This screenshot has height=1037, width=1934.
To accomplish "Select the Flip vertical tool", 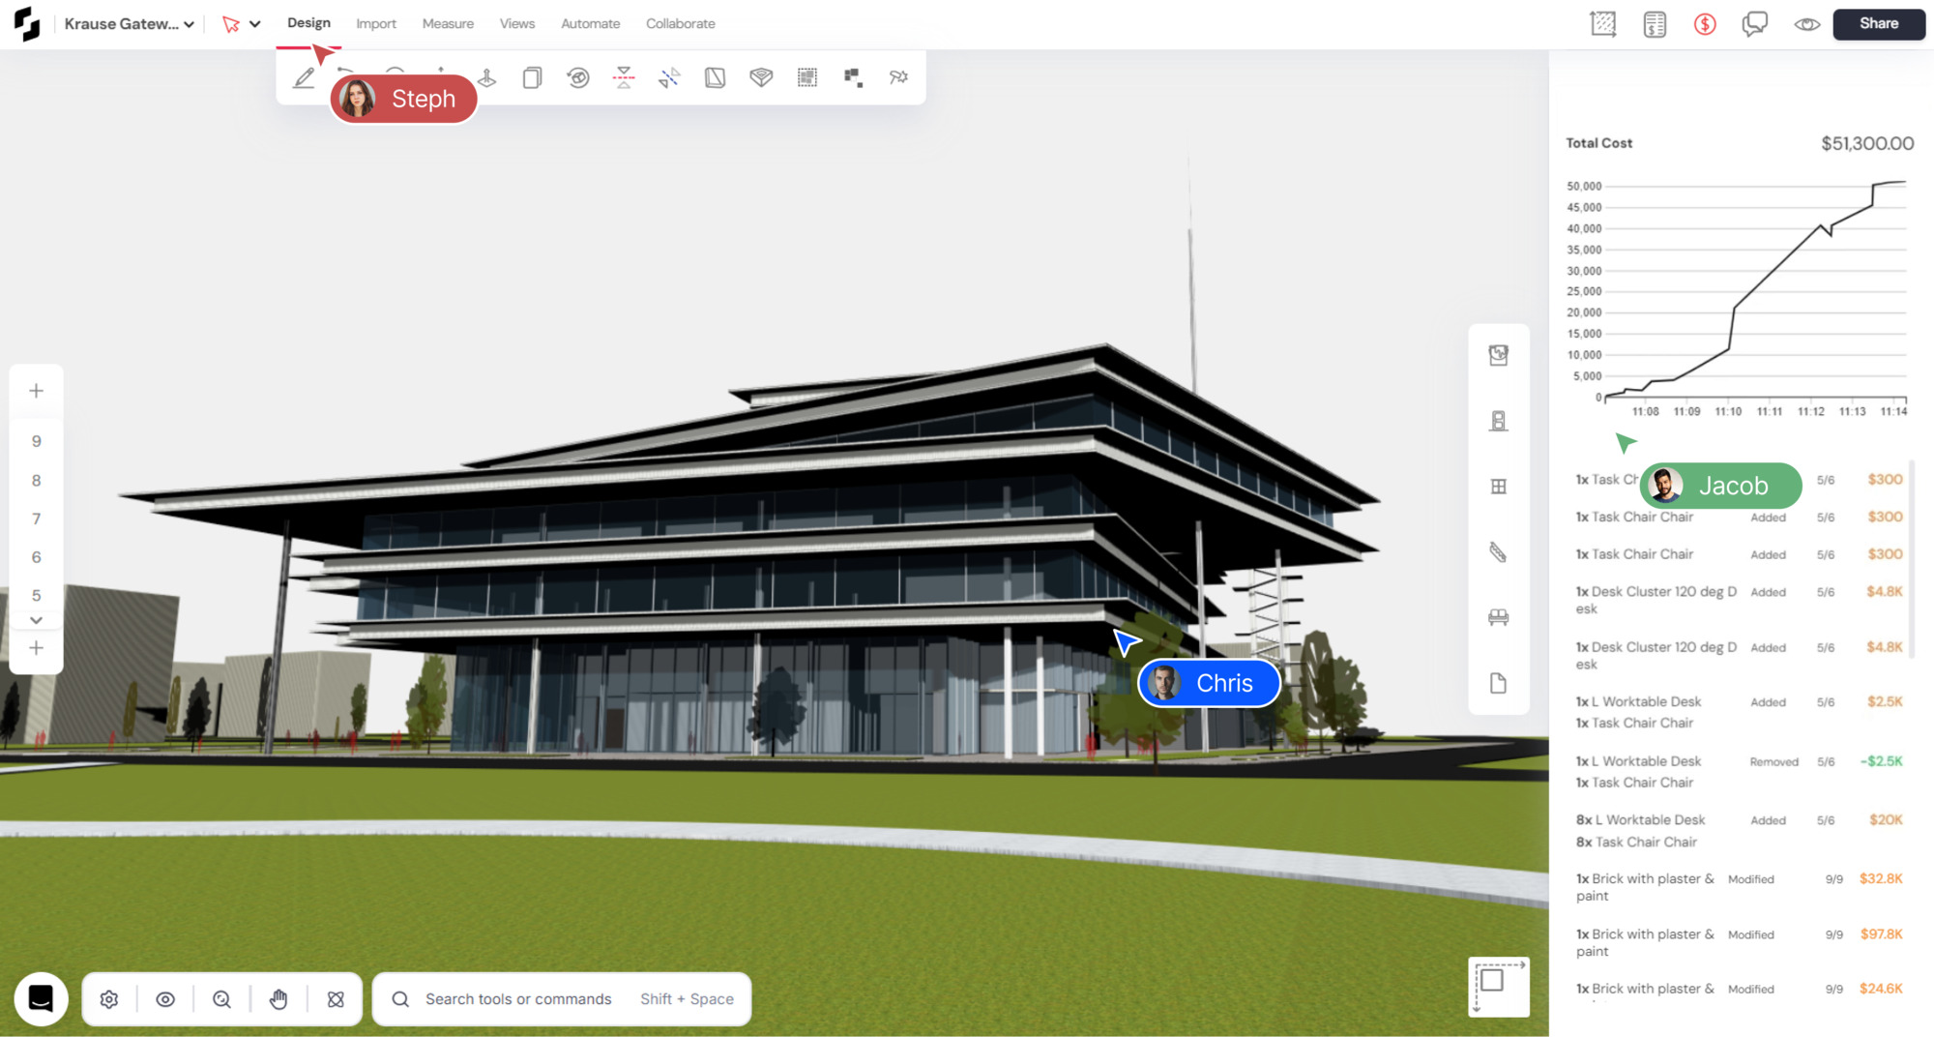I will coord(622,76).
